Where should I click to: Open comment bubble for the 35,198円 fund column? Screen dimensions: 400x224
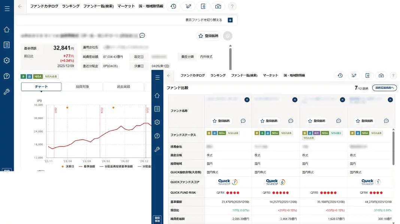point(339,121)
